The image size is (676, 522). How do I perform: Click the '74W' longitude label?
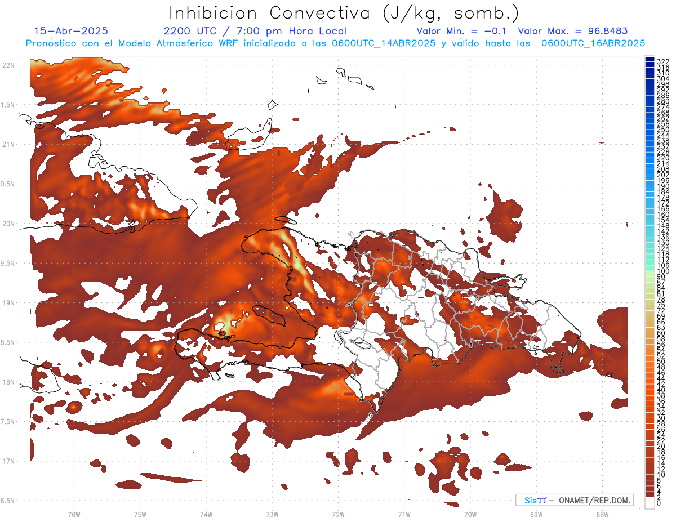pos(206,514)
